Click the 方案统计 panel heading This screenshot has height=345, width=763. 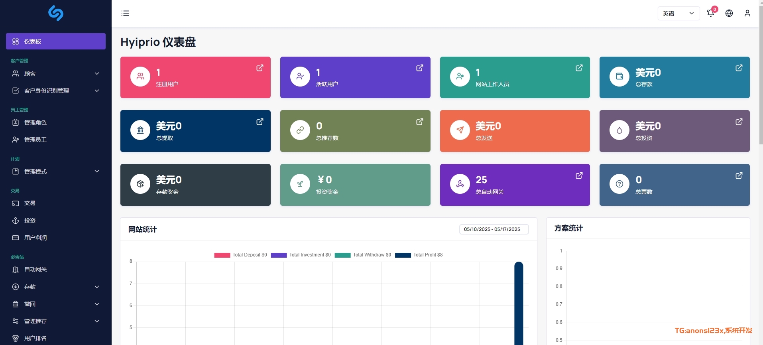568,228
